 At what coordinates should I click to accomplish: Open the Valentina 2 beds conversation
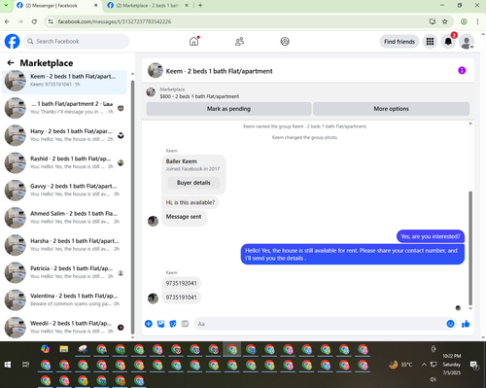(x=64, y=300)
